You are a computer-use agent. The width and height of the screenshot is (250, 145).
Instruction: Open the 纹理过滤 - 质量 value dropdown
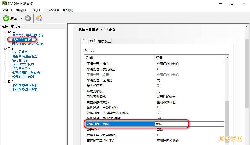pyautogui.click(x=222, y=124)
